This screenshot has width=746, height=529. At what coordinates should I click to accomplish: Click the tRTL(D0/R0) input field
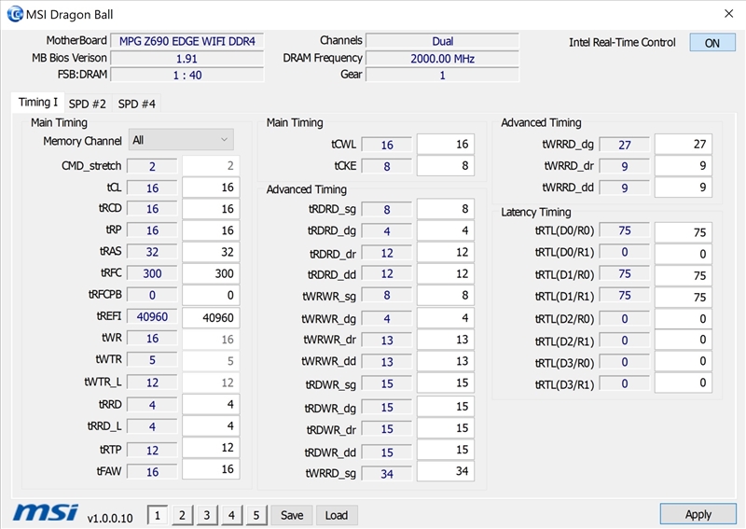pos(683,232)
